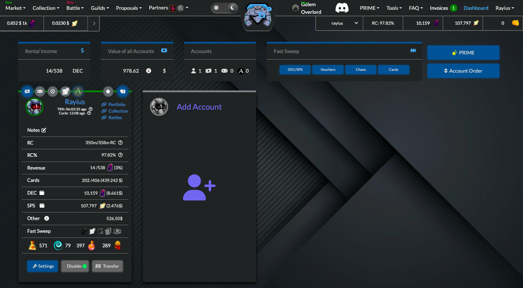
Task: Click the Cards fast sweep button
Action: point(394,70)
